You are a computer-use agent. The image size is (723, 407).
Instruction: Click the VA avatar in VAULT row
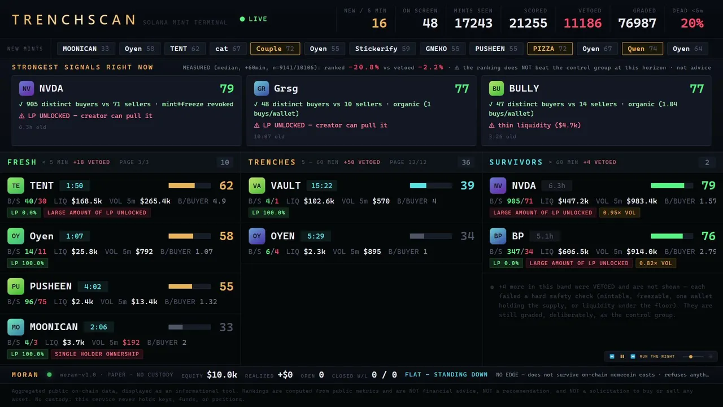tap(257, 185)
